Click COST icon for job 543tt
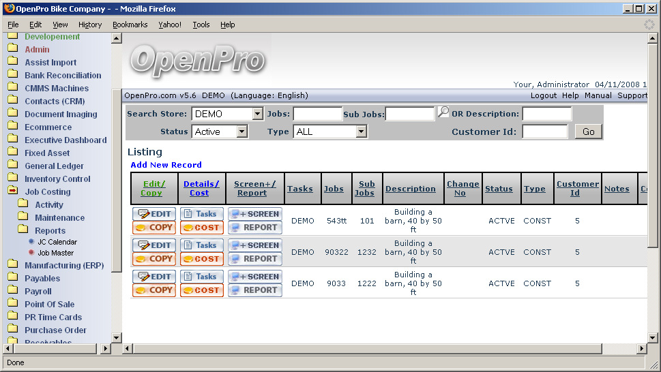The image size is (661, 372). coord(202,228)
